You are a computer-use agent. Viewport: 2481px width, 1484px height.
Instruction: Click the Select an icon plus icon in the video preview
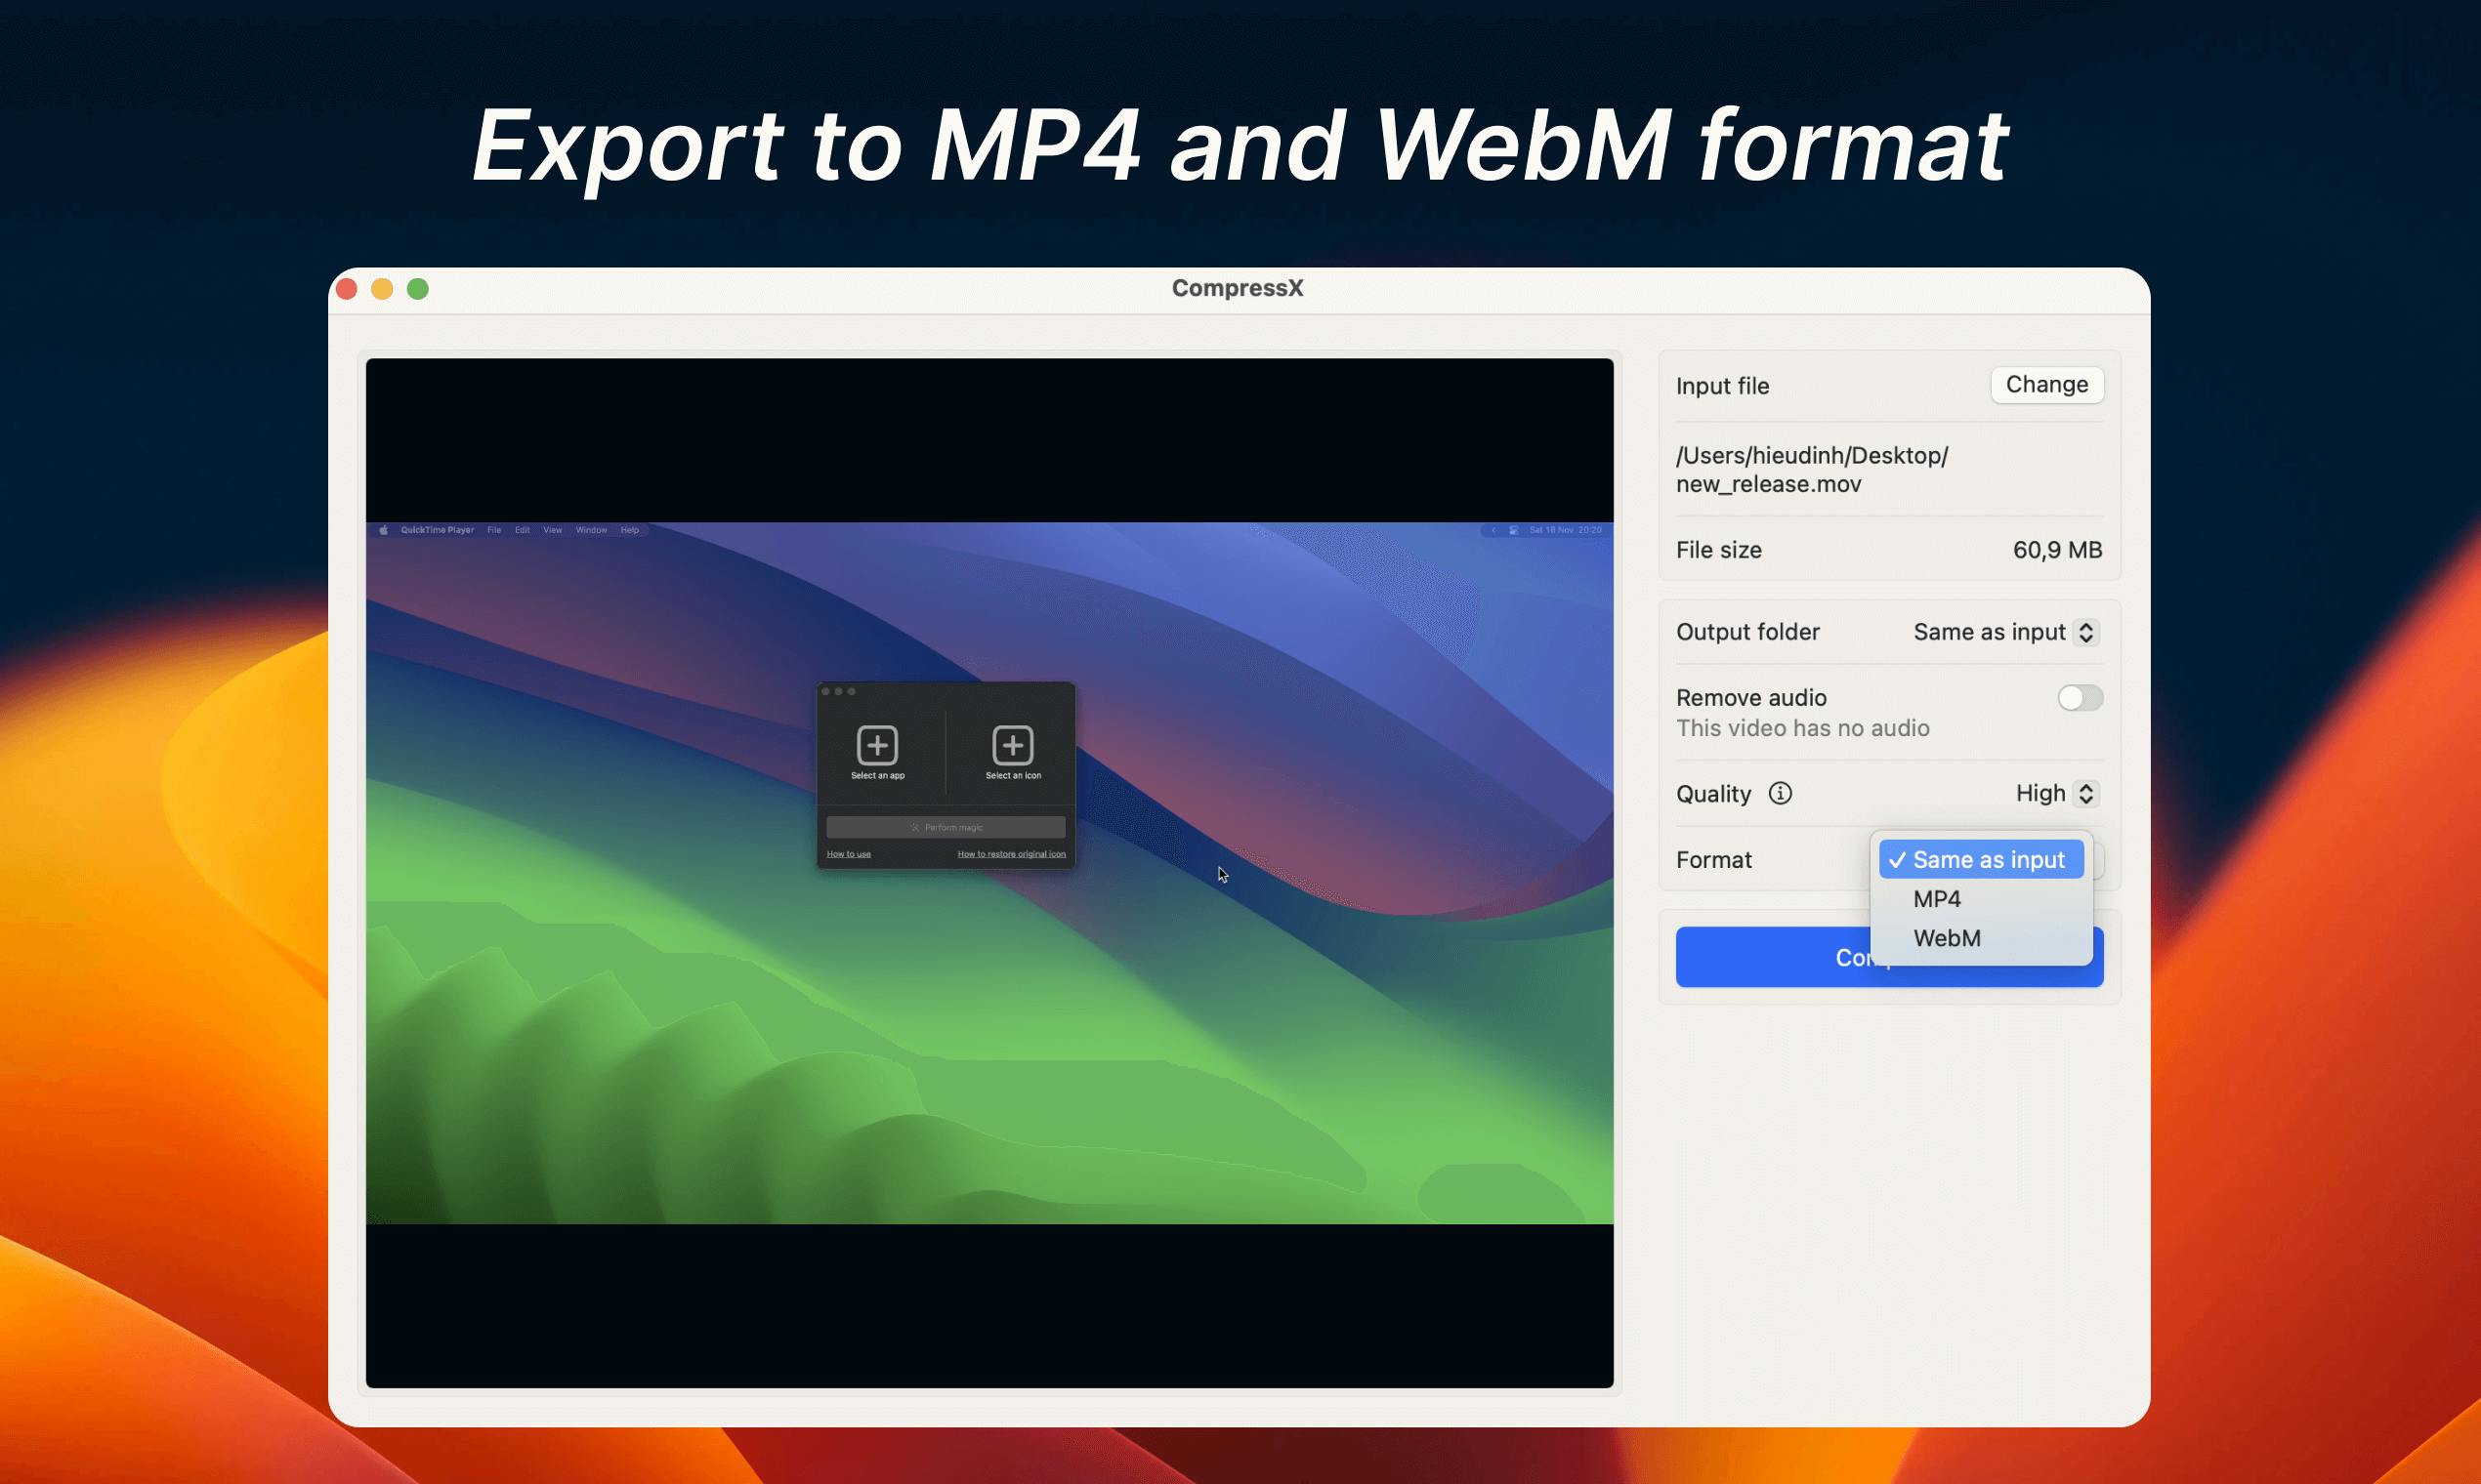[1012, 745]
